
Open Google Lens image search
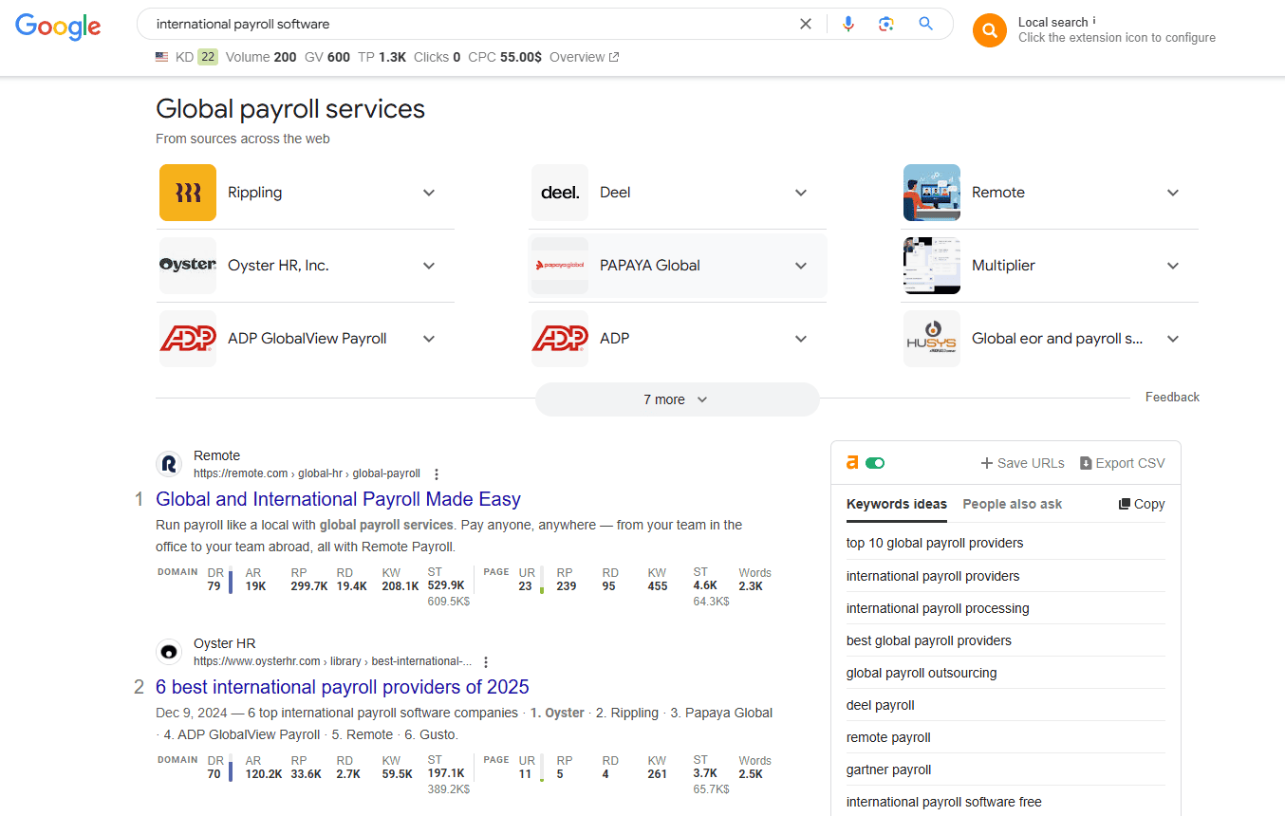click(886, 24)
